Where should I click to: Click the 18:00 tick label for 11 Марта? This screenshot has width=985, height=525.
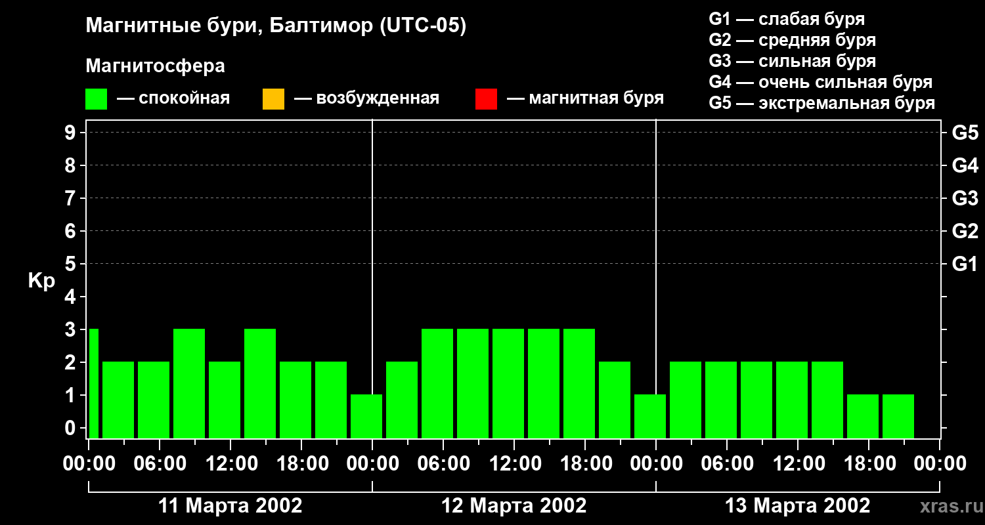(x=301, y=464)
